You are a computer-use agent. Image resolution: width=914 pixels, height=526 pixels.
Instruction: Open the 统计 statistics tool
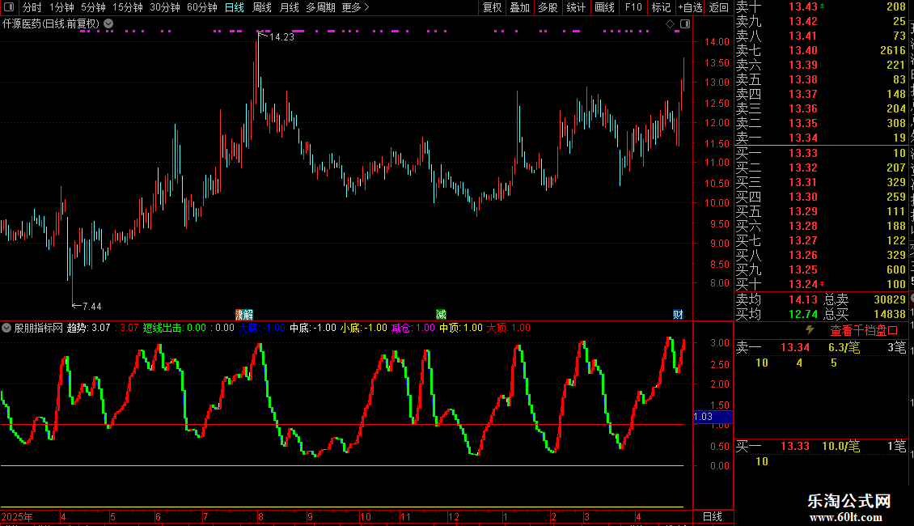click(576, 7)
